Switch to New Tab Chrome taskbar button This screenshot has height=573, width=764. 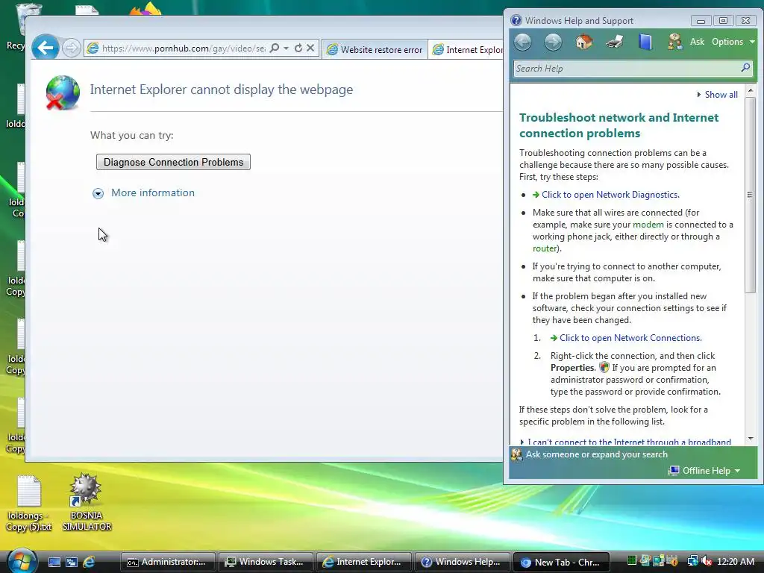pyautogui.click(x=562, y=562)
